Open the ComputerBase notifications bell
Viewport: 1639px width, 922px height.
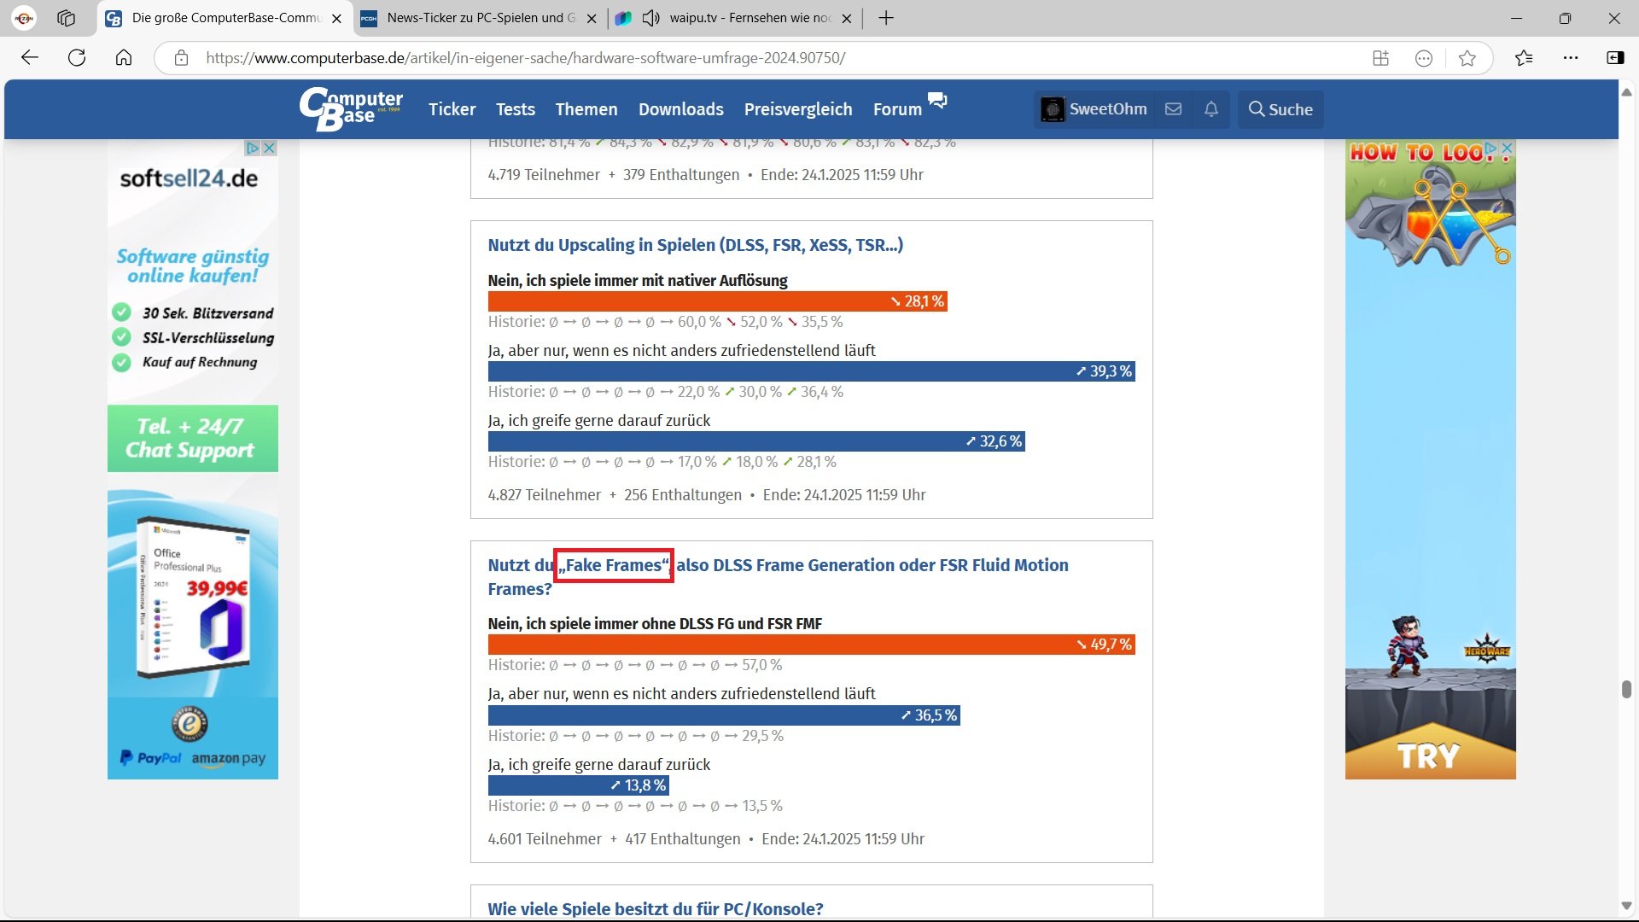click(1210, 109)
